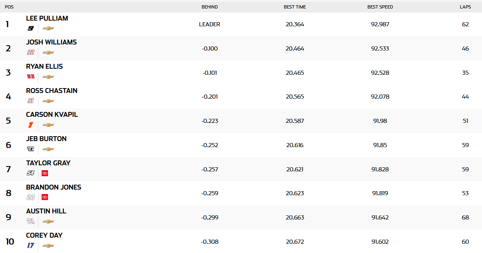Select the Austin Hill driver name
Image resolution: width=482 pixels, height=253 pixels.
click(x=46, y=211)
